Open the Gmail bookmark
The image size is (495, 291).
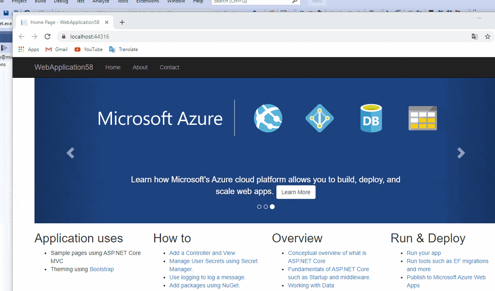pos(56,49)
